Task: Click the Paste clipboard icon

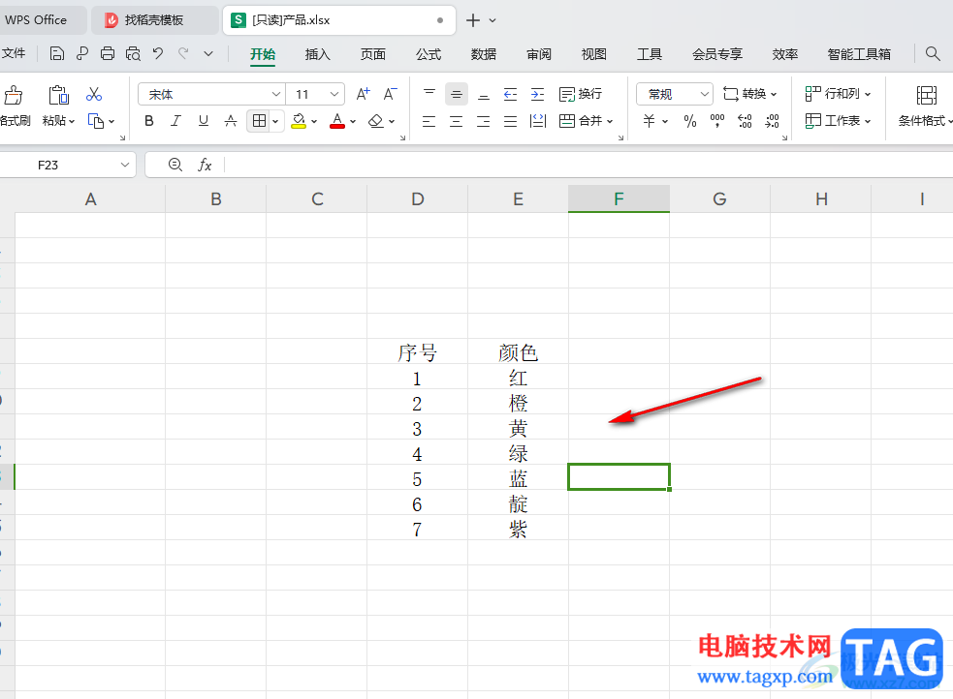Action: point(58,95)
